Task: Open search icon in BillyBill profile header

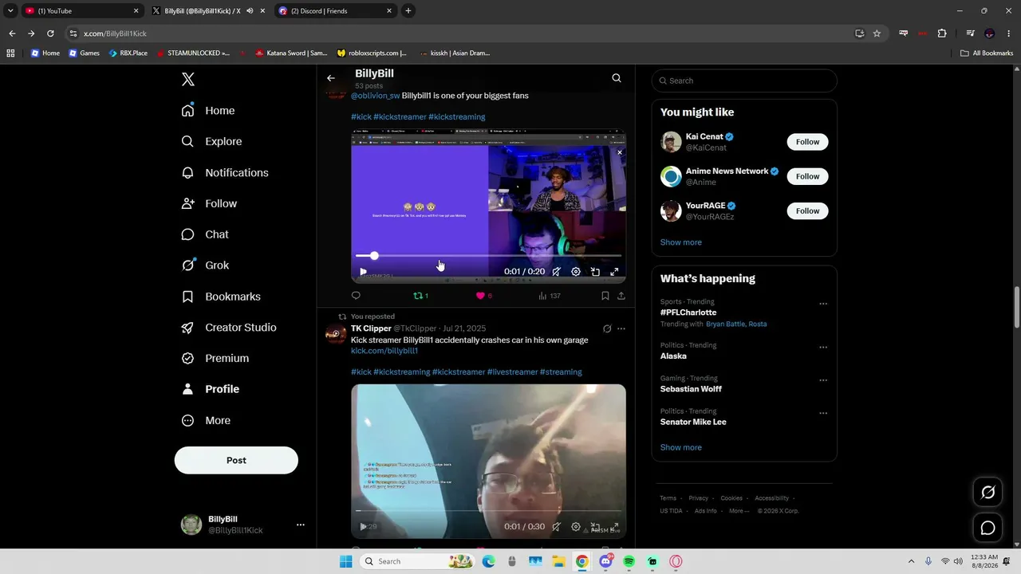Action: tap(617, 78)
